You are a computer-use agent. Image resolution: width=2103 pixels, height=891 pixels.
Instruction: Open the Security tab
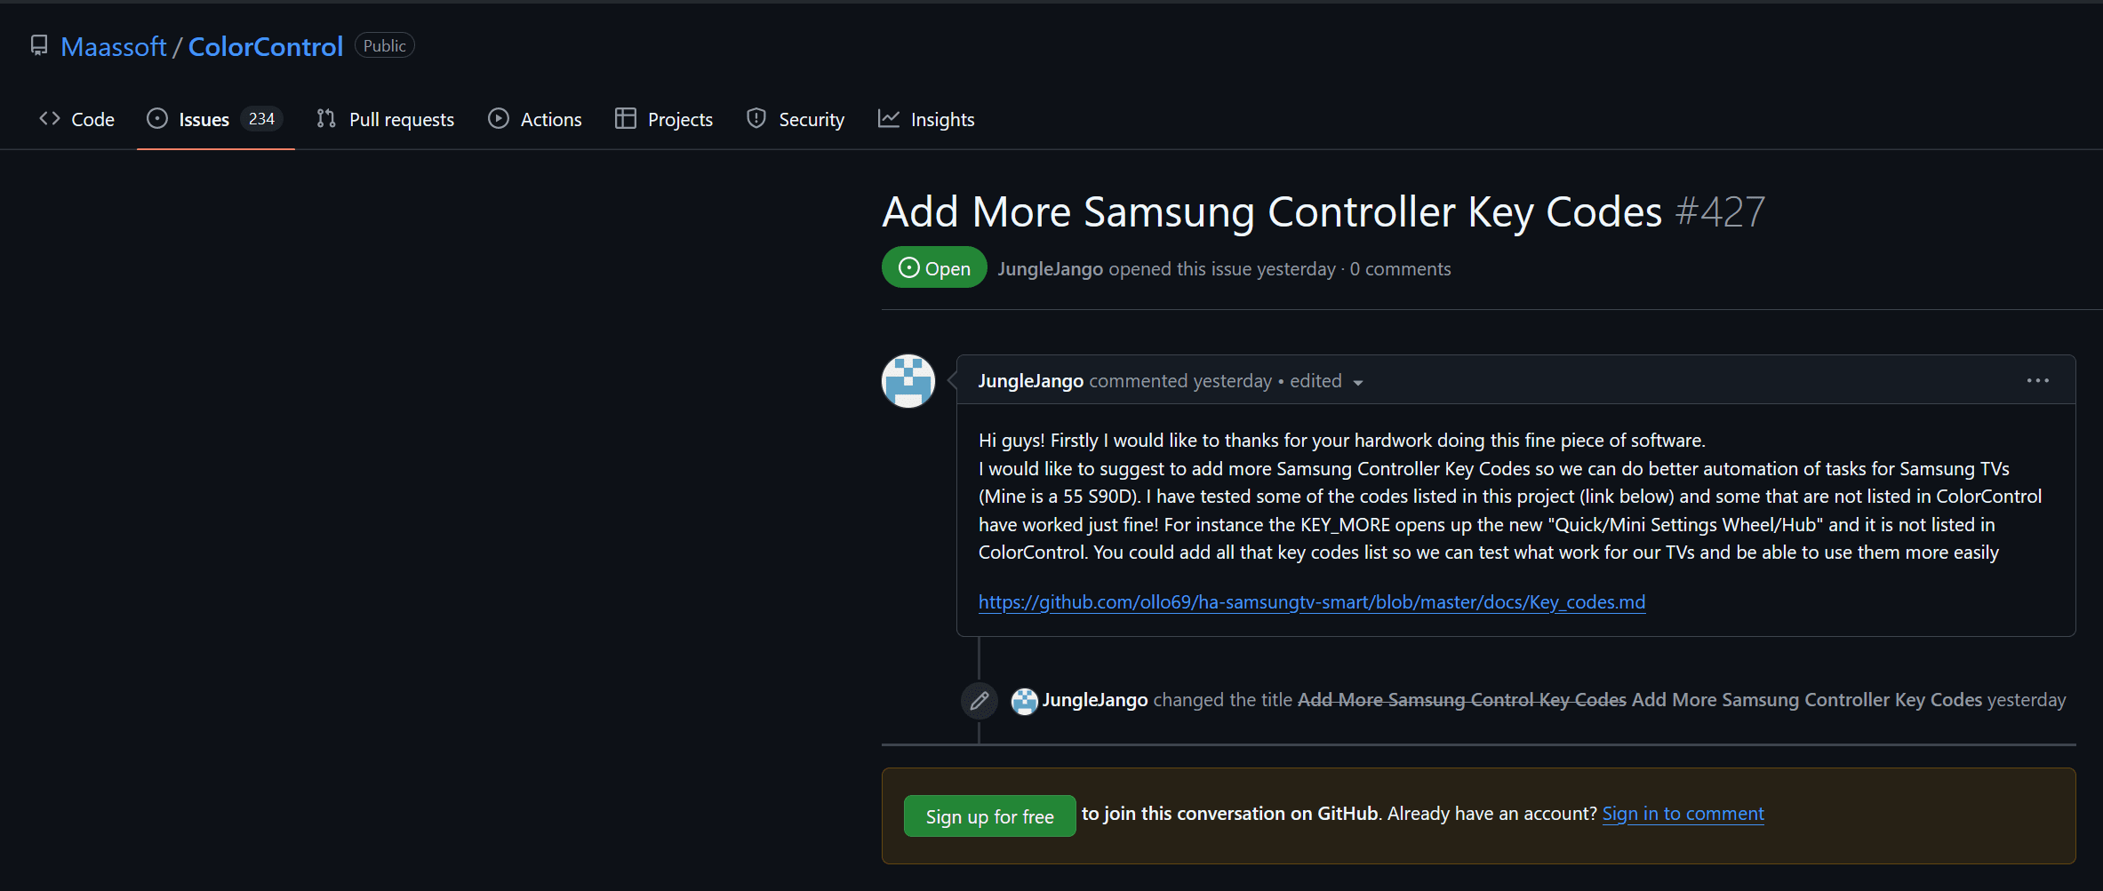pyautogui.click(x=796, y=119)
